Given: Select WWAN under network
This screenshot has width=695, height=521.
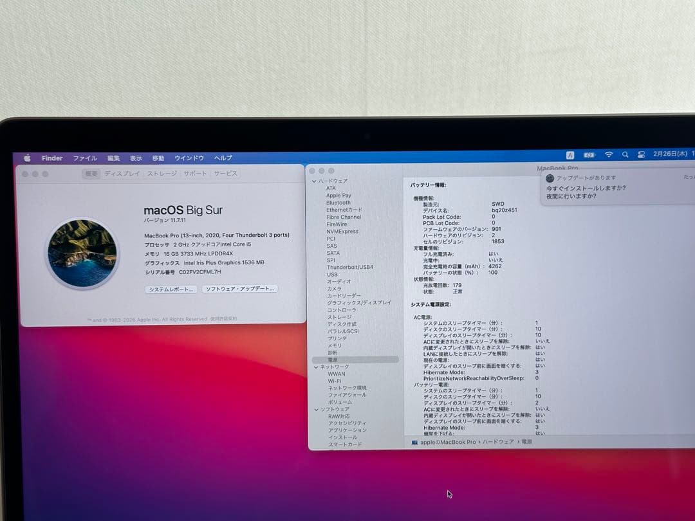Looking at the screenshot, I should coord(337,374).
